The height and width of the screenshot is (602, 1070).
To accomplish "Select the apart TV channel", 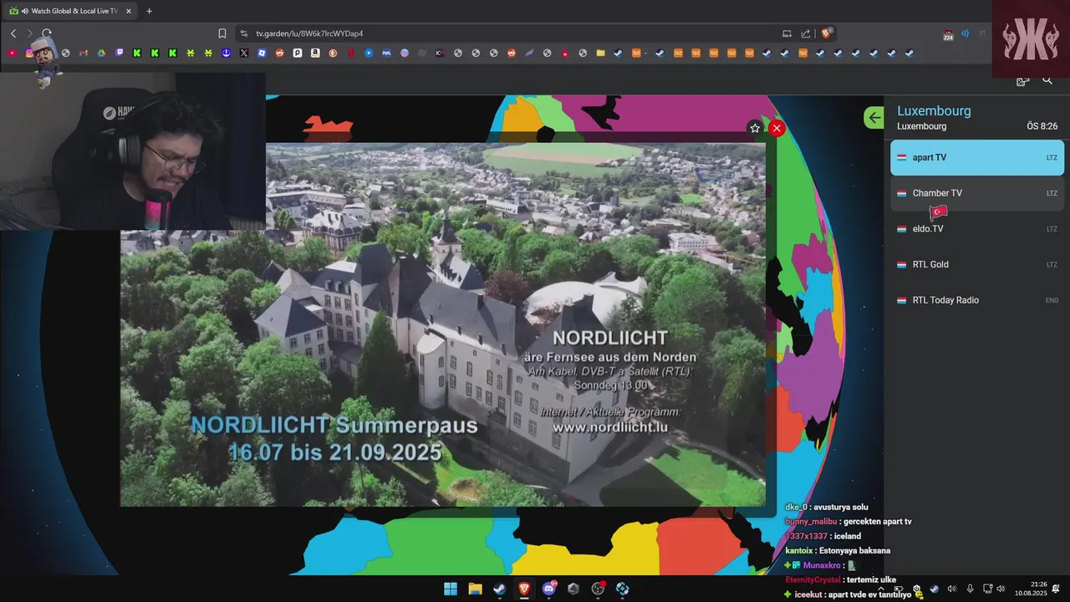I will (977, 157).
